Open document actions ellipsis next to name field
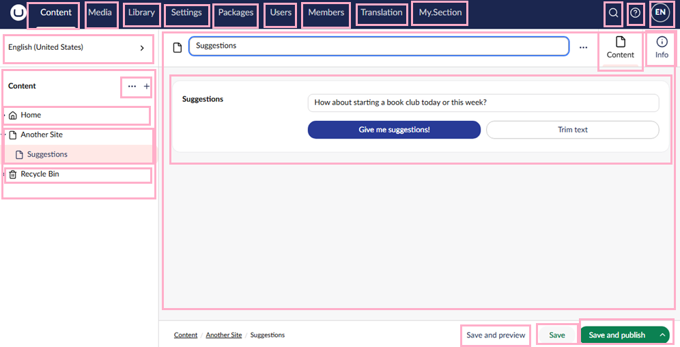Image resolution: width=680 pixels, height=347 pixels. click(x=583, y=47)
